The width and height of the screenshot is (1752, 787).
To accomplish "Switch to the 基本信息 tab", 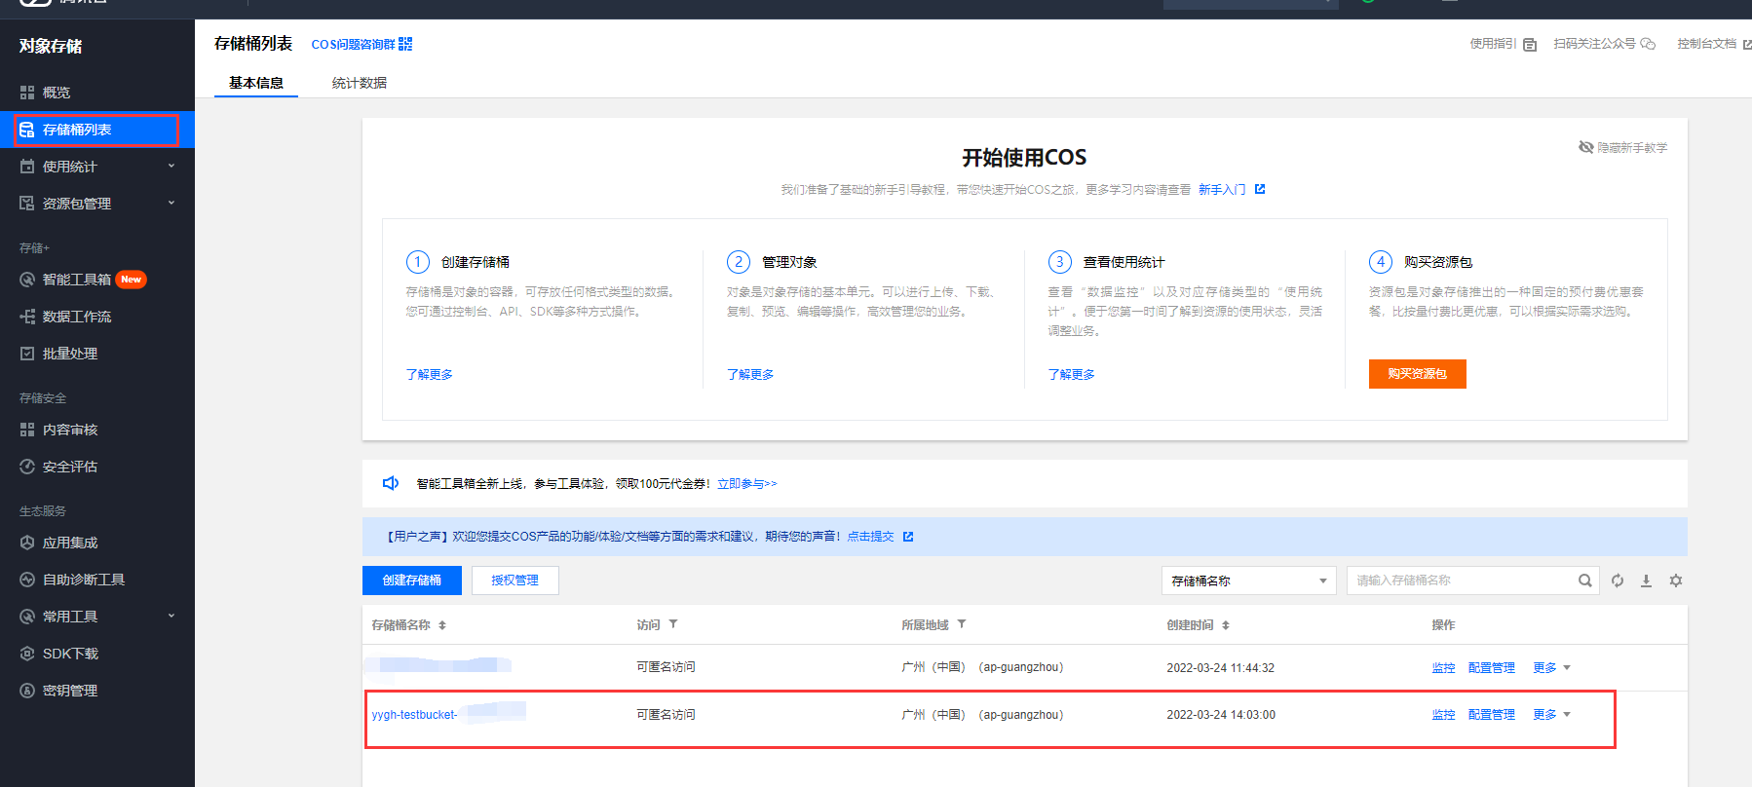I will 256,83.
